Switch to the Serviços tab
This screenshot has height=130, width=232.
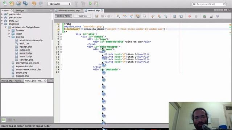(20, 10)
